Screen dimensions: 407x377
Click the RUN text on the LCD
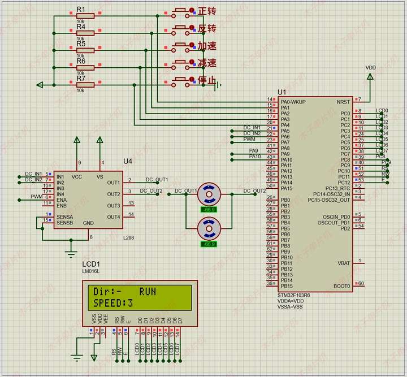148,292
